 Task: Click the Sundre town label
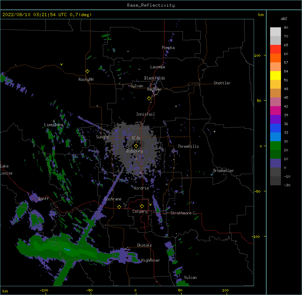[102, 137]
